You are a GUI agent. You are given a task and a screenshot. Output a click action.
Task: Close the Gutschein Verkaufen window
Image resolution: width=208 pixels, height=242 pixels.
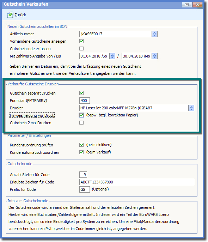tap(197, 5)
